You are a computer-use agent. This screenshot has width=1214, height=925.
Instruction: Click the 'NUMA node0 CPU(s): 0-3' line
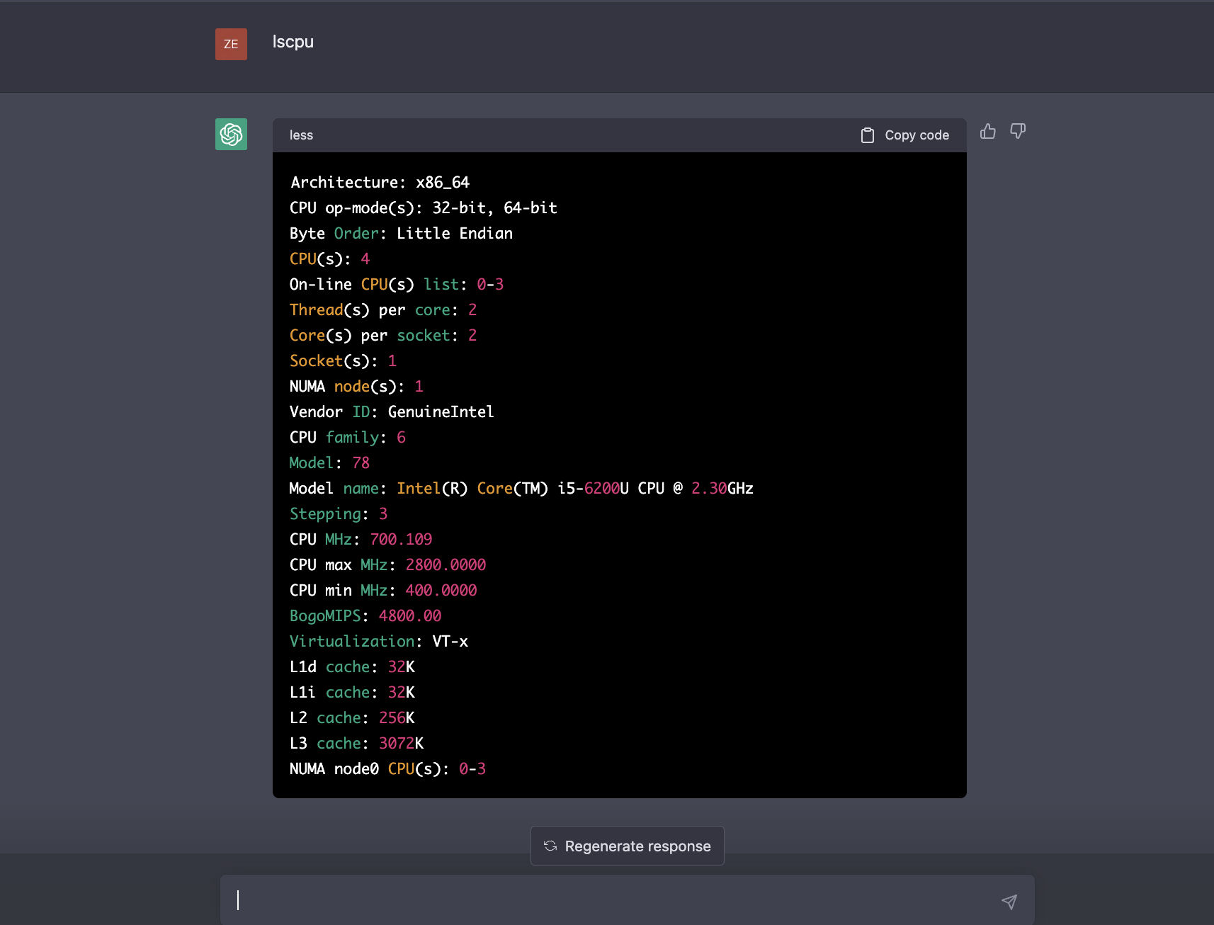387,769
